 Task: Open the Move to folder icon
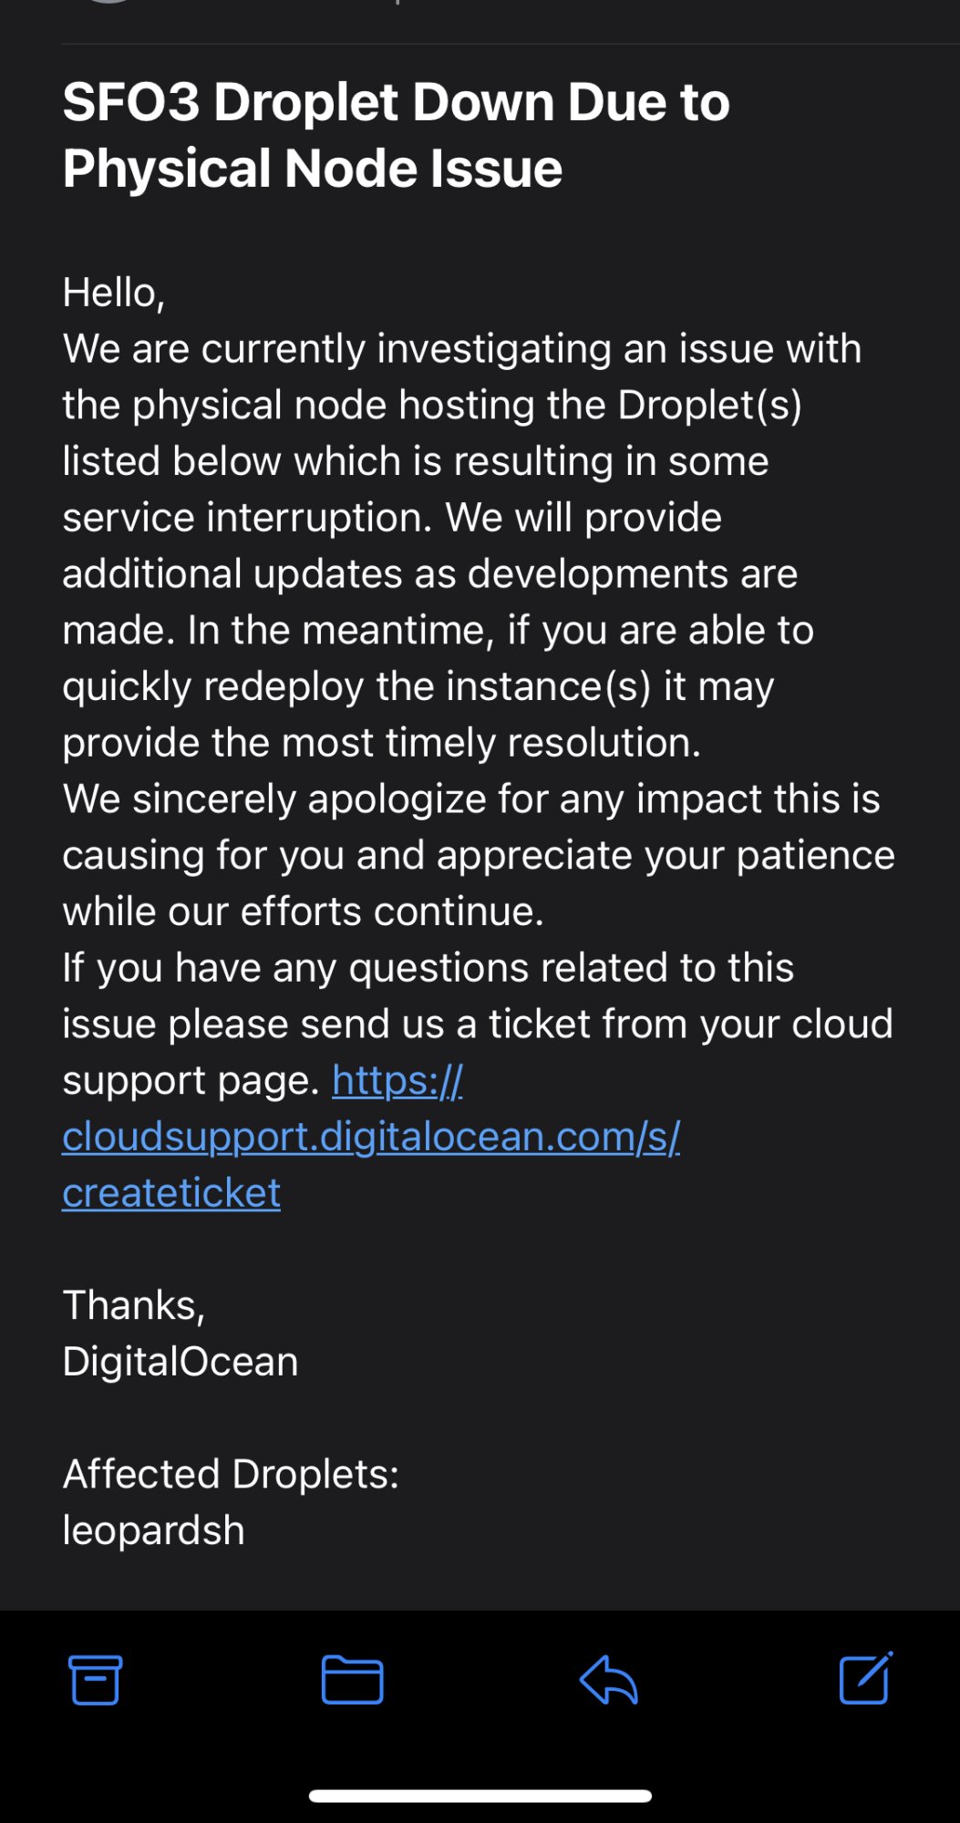tap(352, 1680)
